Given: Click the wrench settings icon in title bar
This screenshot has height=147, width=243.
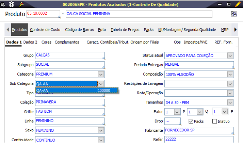Looking at the screenshot, I should (x=21, y=4).
